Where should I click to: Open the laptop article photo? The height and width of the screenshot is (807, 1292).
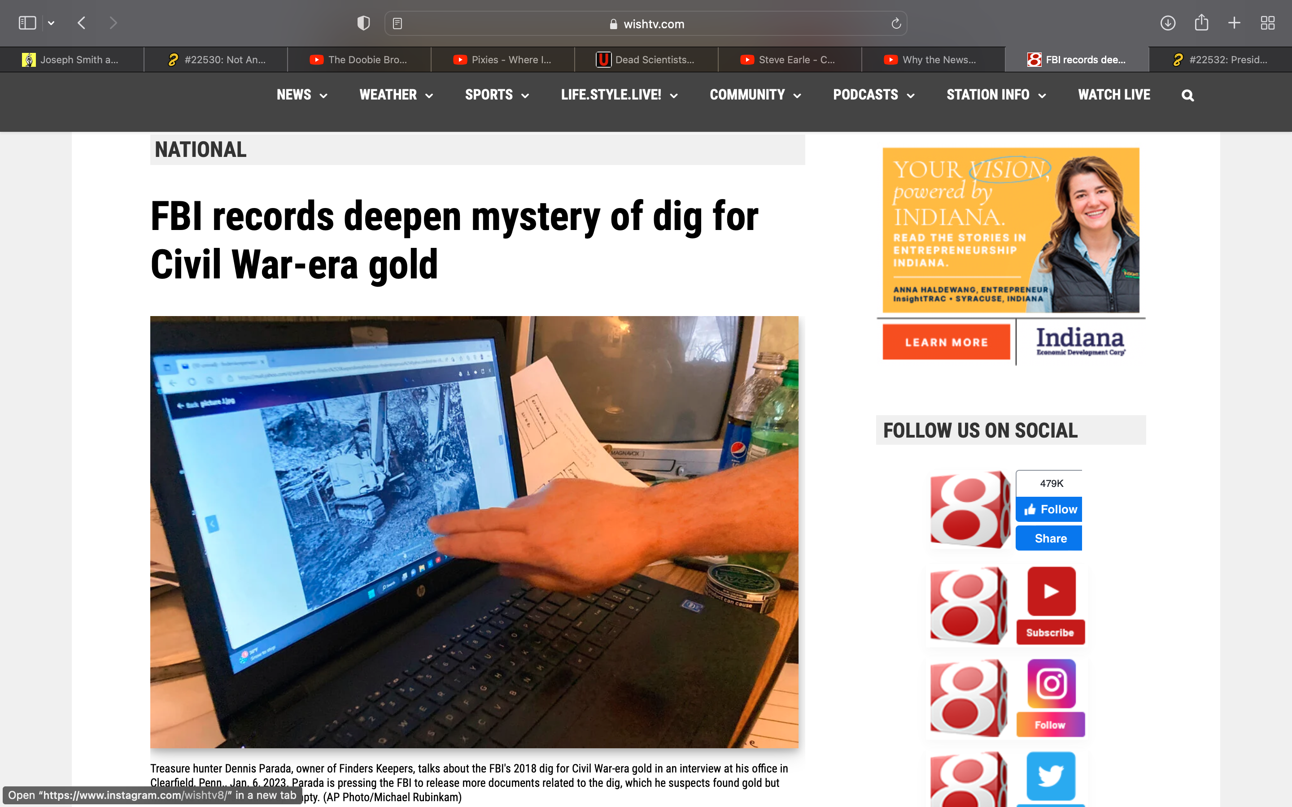(x=474, y=532)
